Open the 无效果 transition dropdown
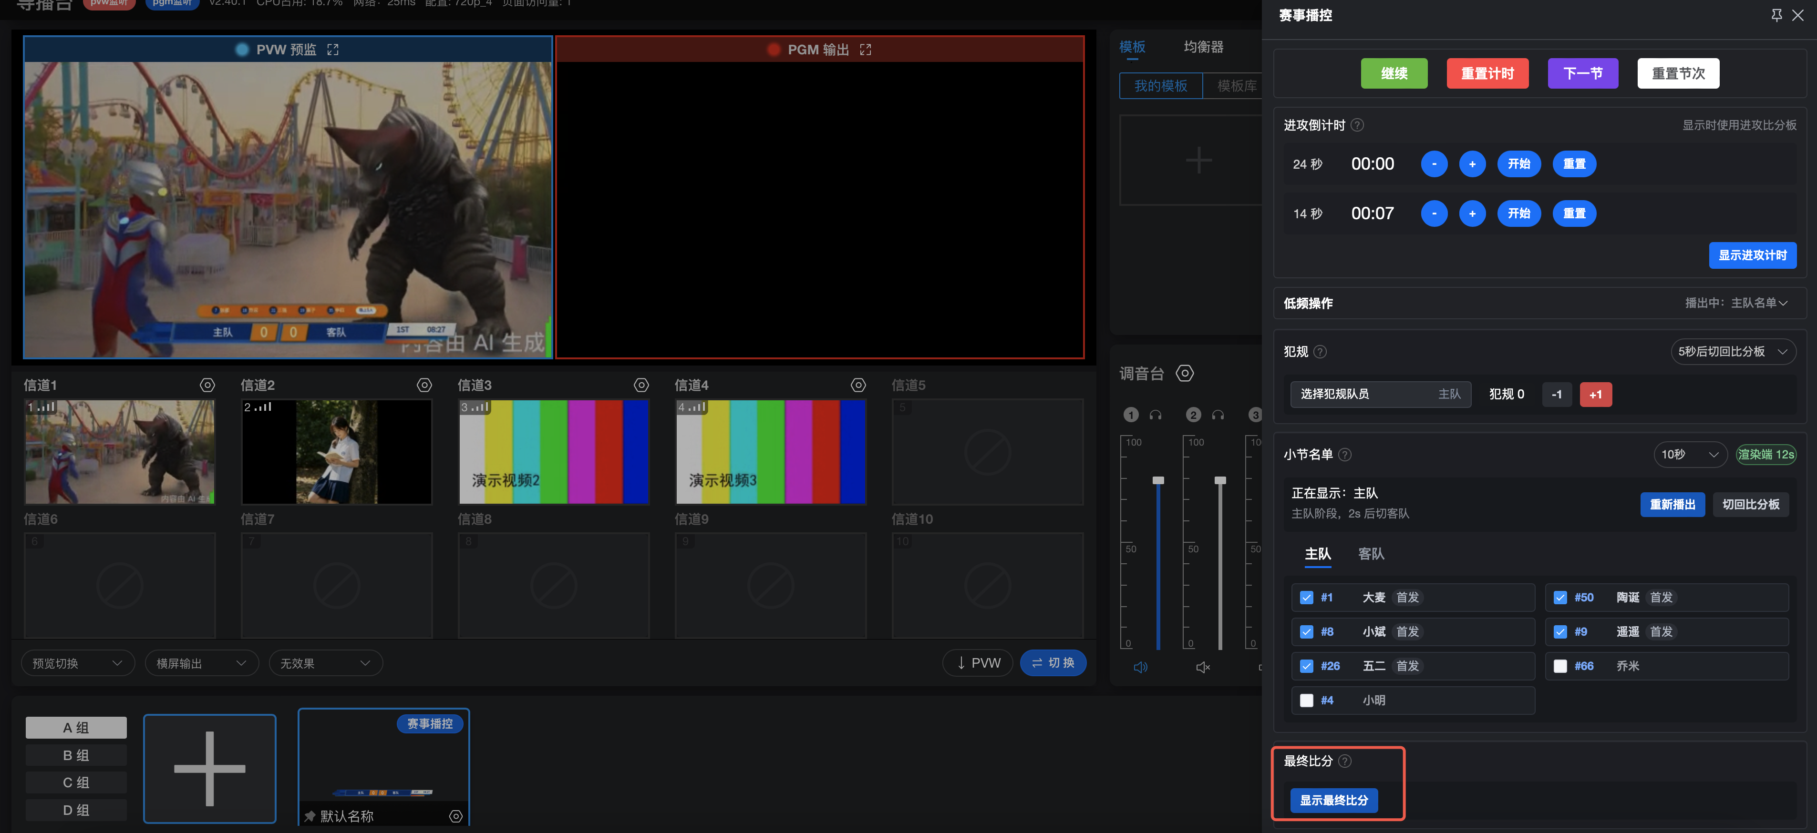 tap(326, 663)
